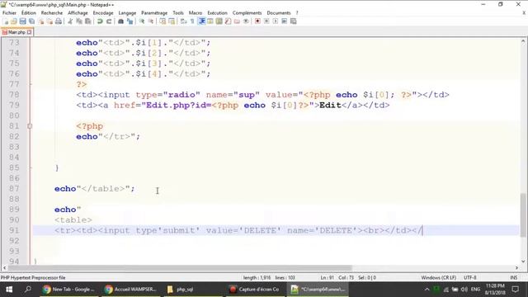
Task: Click the Open file toolbar icon
Action: [14, 21]
